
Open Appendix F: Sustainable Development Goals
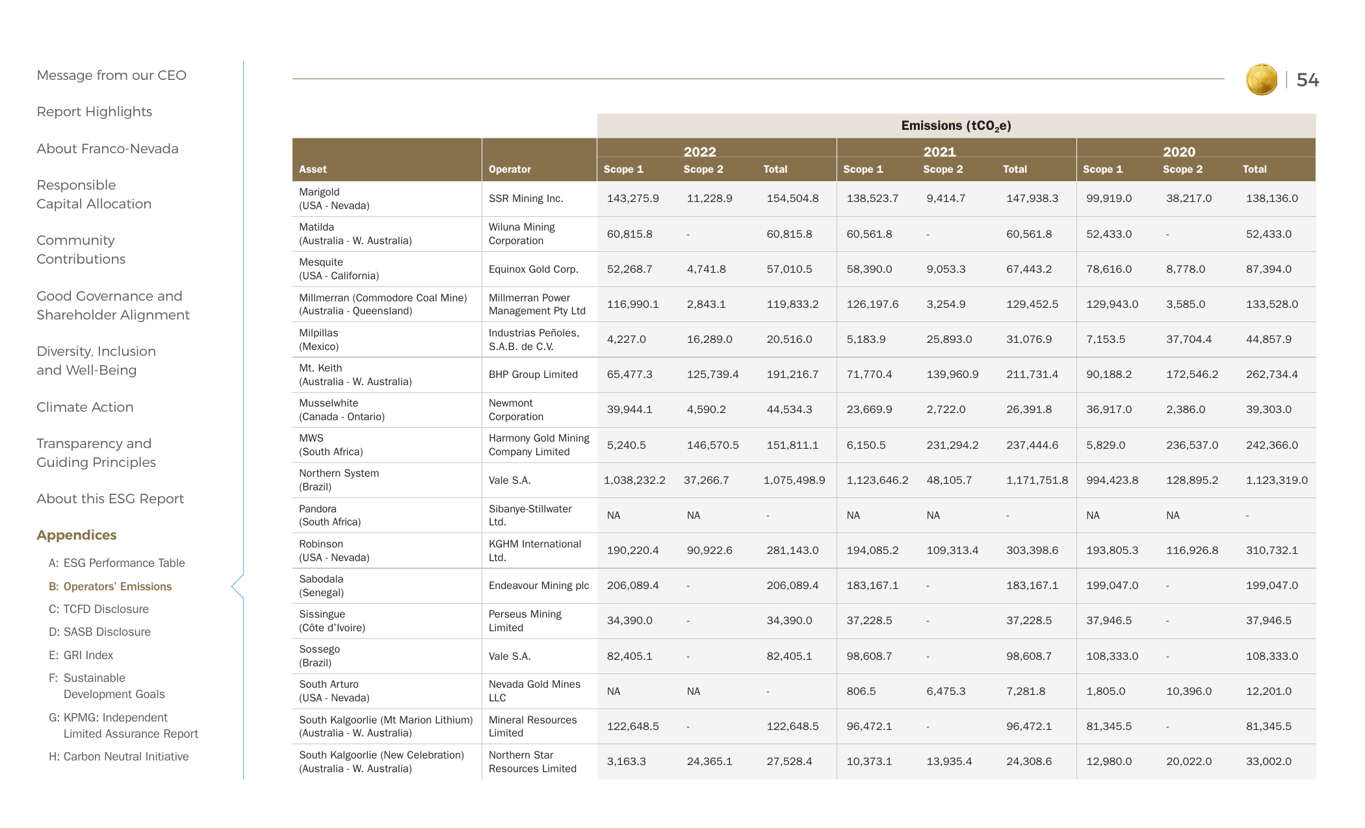point(107,686)
